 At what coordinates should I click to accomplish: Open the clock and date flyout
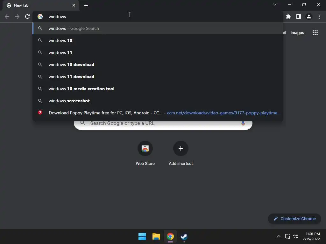pyautogui.click(x=311, y=236)
